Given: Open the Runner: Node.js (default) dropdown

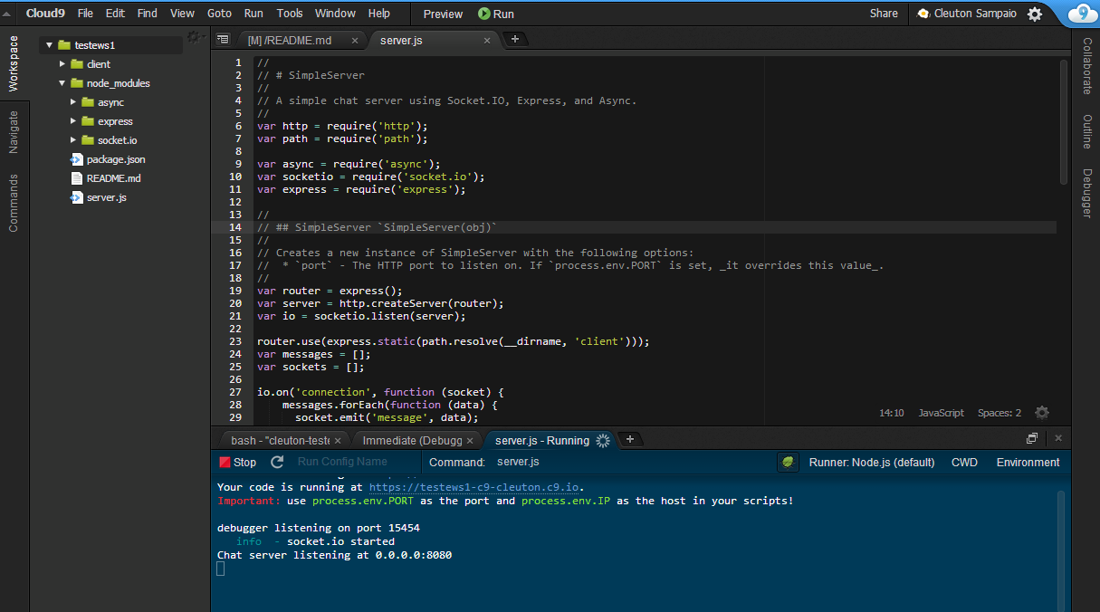Looking at the screenshot, I should click(872, 462).
